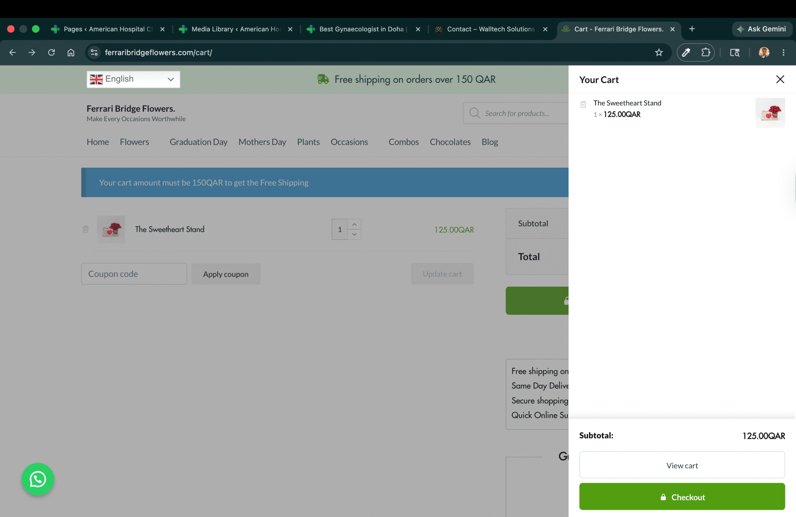The image size is (796, 517).
Task: Open Sweetheart Stand thumbnail in side cart
Action: click(770, 112)
